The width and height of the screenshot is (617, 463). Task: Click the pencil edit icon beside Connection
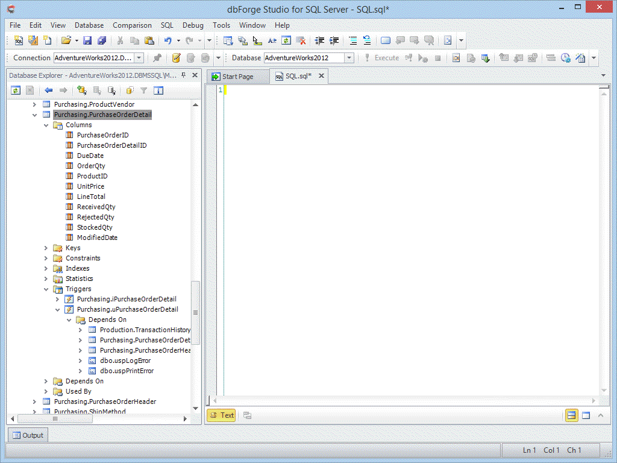pos(176,58)
